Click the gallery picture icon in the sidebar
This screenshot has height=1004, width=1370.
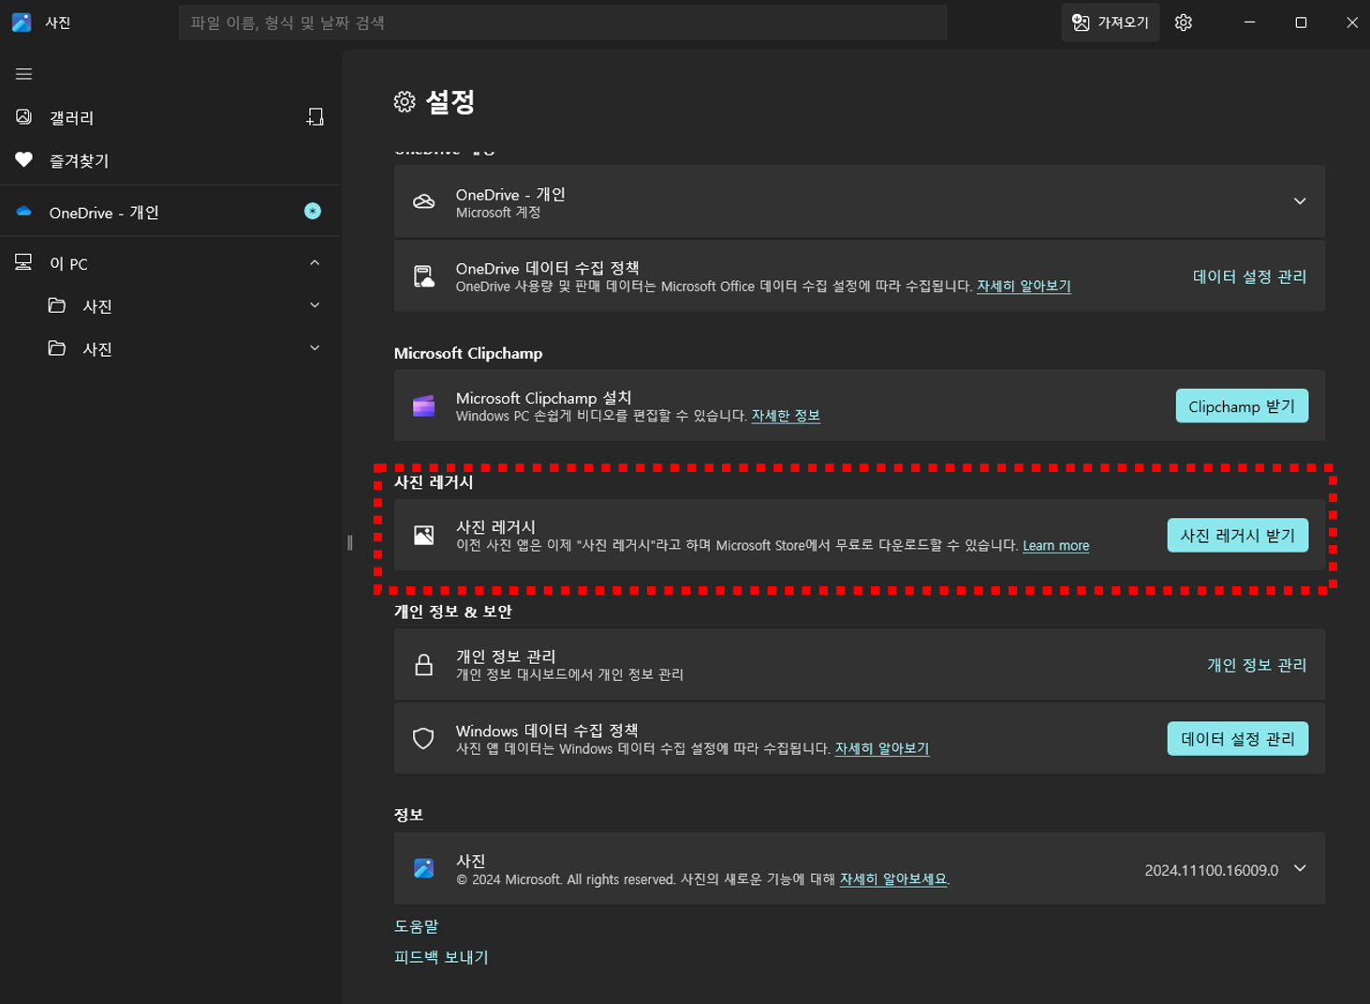coord(24,117)
